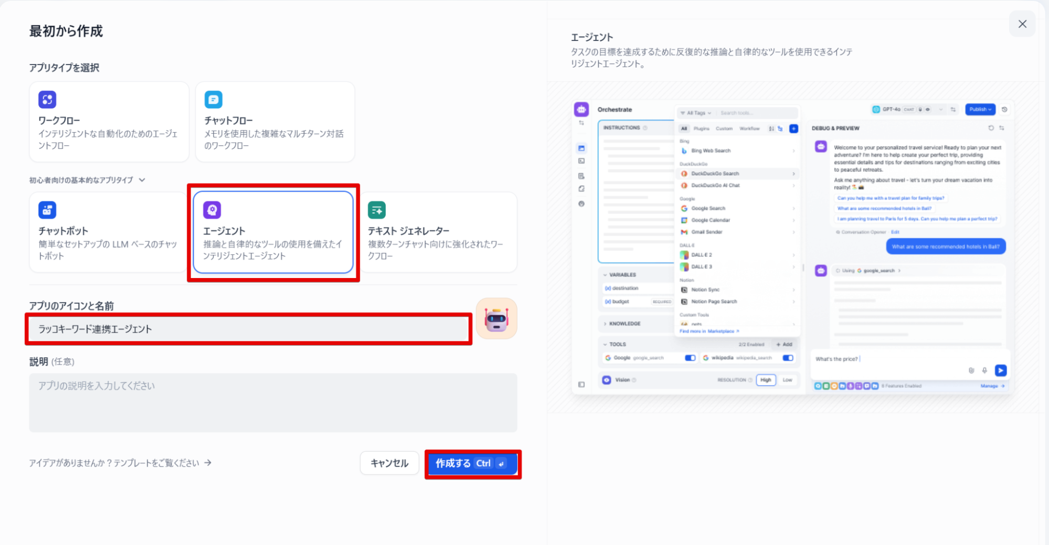Close the 最初から作成 dialog with X
This screenshot has width=1049, height=545.
coord(1022,24)
